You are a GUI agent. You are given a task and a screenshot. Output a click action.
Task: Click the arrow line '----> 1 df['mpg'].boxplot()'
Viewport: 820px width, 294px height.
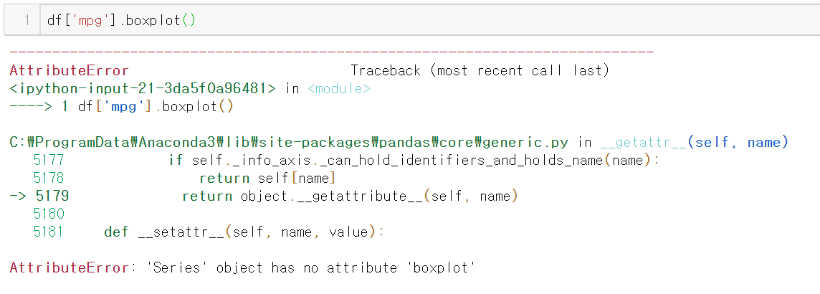[x=121, y=107]
